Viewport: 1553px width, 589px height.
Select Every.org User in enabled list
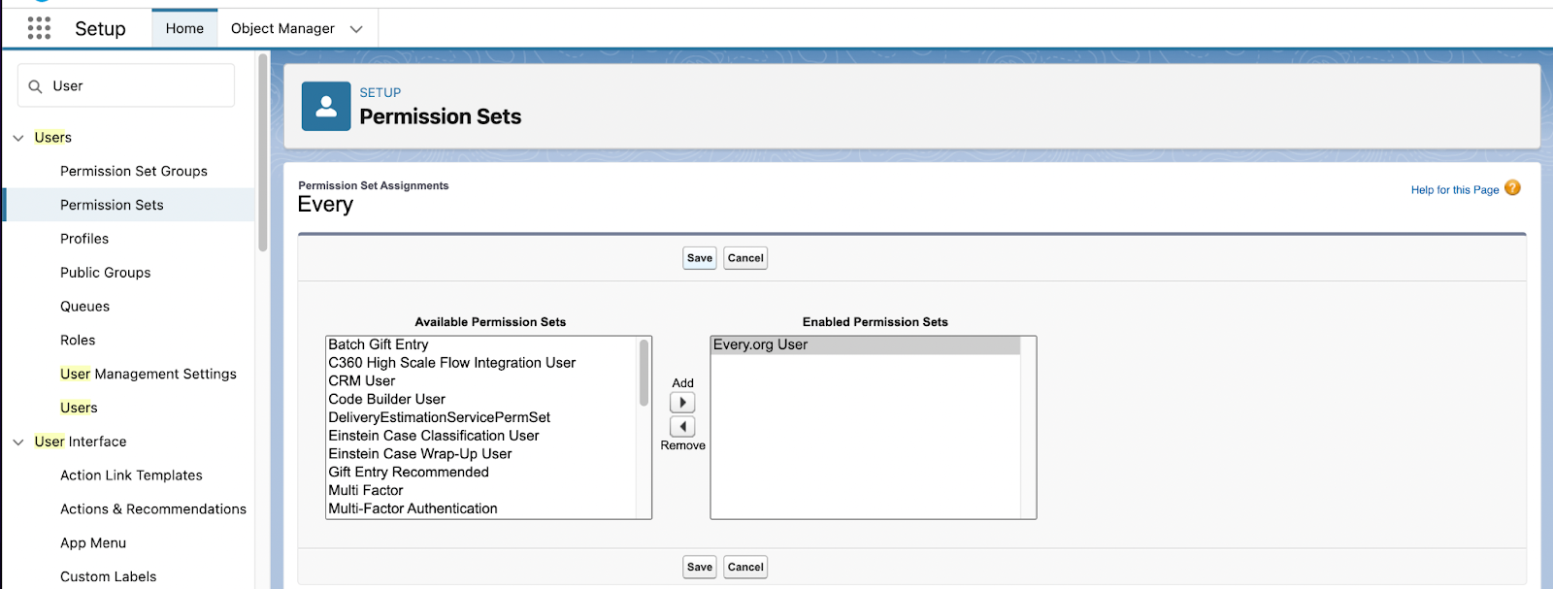coord(865,344)
